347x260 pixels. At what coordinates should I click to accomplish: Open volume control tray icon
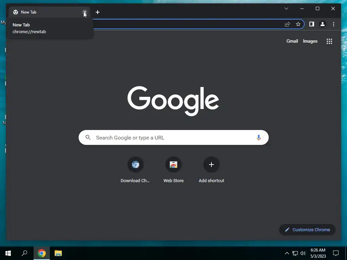point(303,253)
